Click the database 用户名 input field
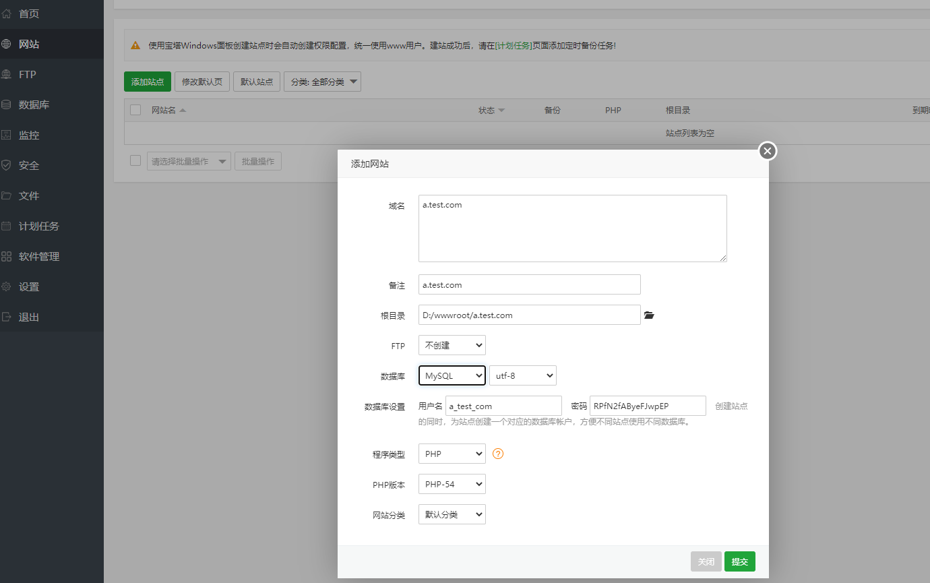 click(503, 406)
